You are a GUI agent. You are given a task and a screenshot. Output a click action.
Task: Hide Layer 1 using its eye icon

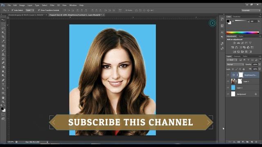point(228,81)
